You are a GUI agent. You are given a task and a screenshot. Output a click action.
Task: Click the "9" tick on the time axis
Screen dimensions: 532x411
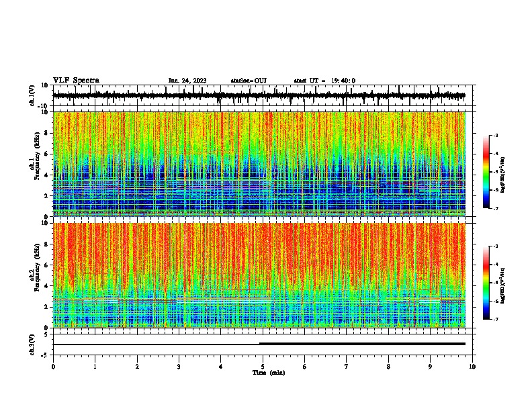tap(430, 367)
